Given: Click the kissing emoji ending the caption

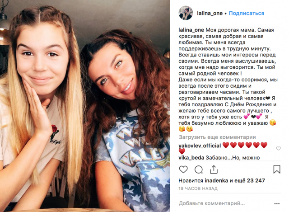Looking at the screenshot, I should 190,129.
